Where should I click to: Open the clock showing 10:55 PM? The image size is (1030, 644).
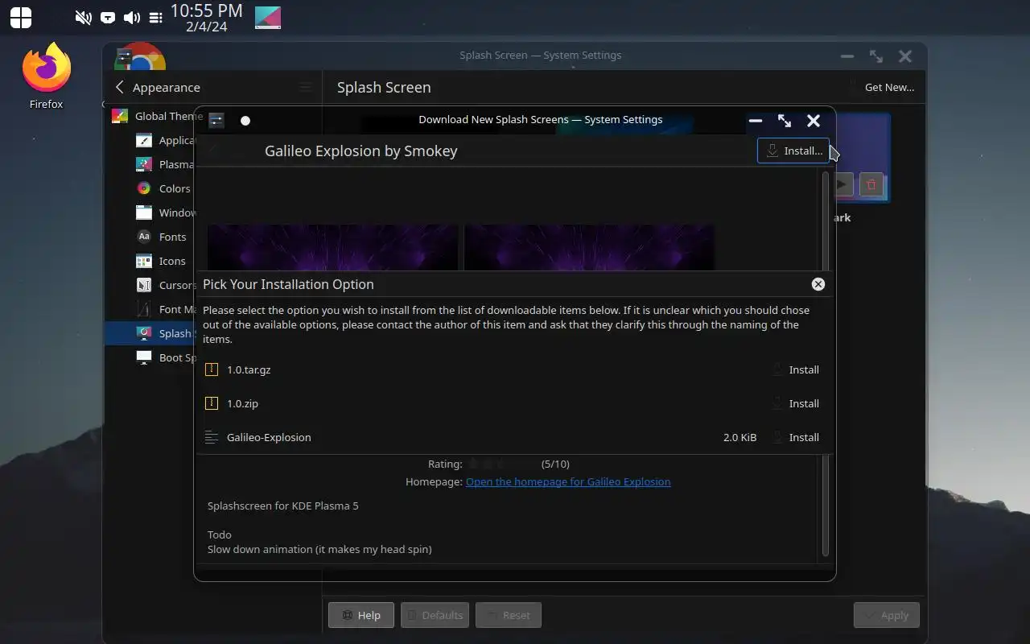point(206,18)
